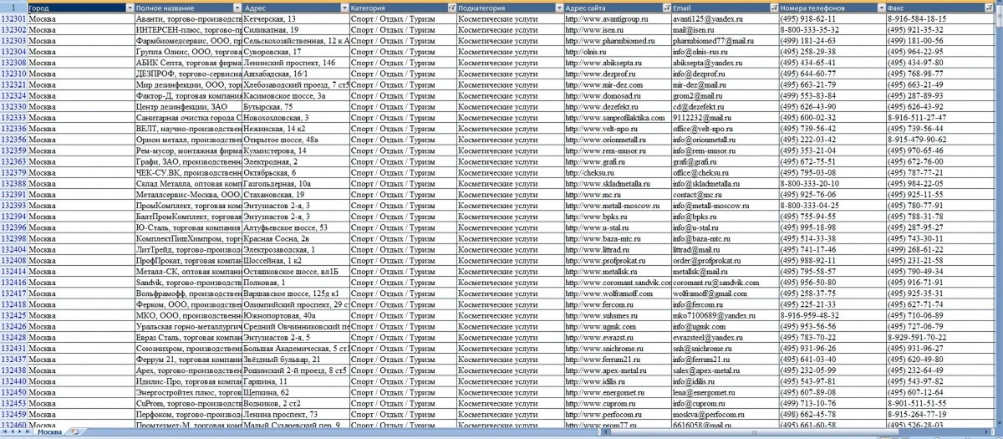Select email cell order@profprokat.ru
Screen dimensions: 1003x439
[x=725, y=261]
